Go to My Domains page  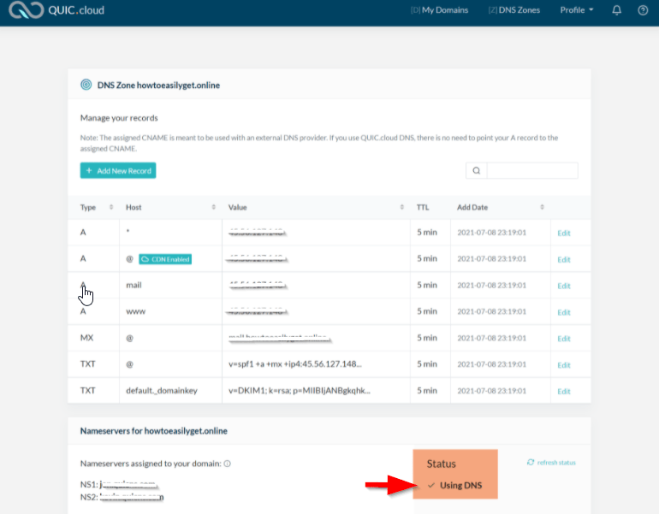tap(440, 10)
